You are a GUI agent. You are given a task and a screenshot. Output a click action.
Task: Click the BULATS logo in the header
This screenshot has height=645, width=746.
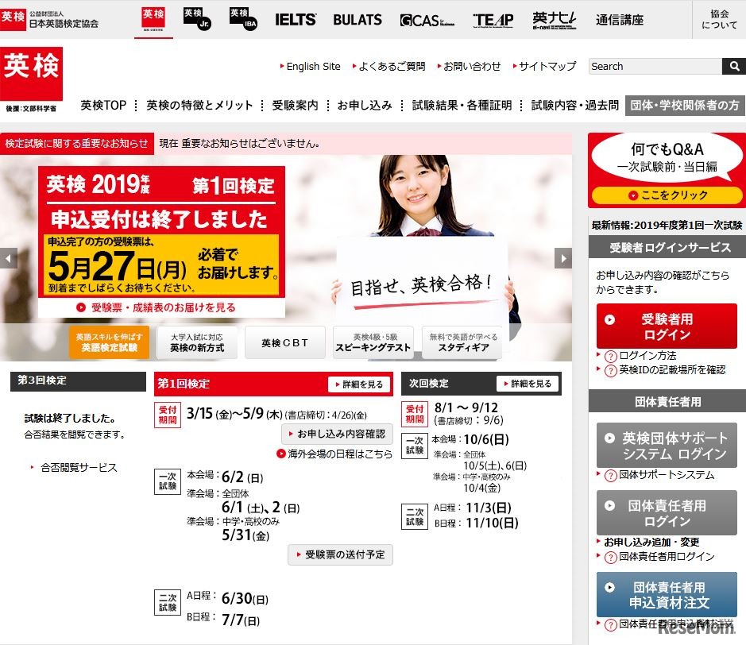(357, 19)
